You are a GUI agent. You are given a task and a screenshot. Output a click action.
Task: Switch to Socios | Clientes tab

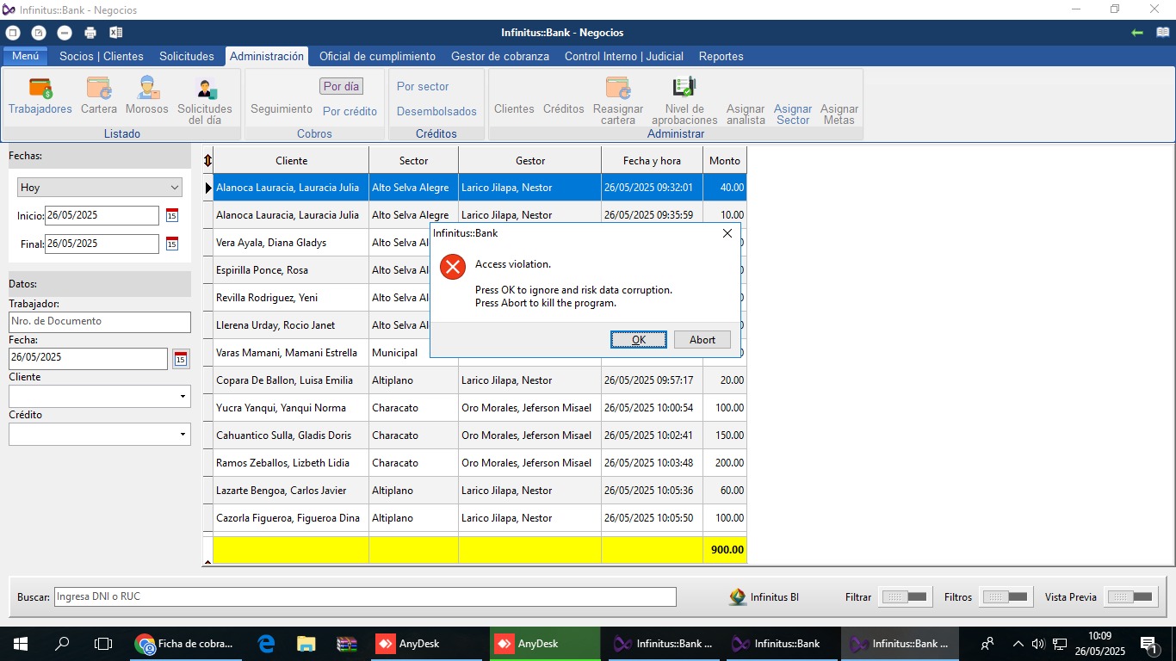pyautogui.click(x=102, y=56)
